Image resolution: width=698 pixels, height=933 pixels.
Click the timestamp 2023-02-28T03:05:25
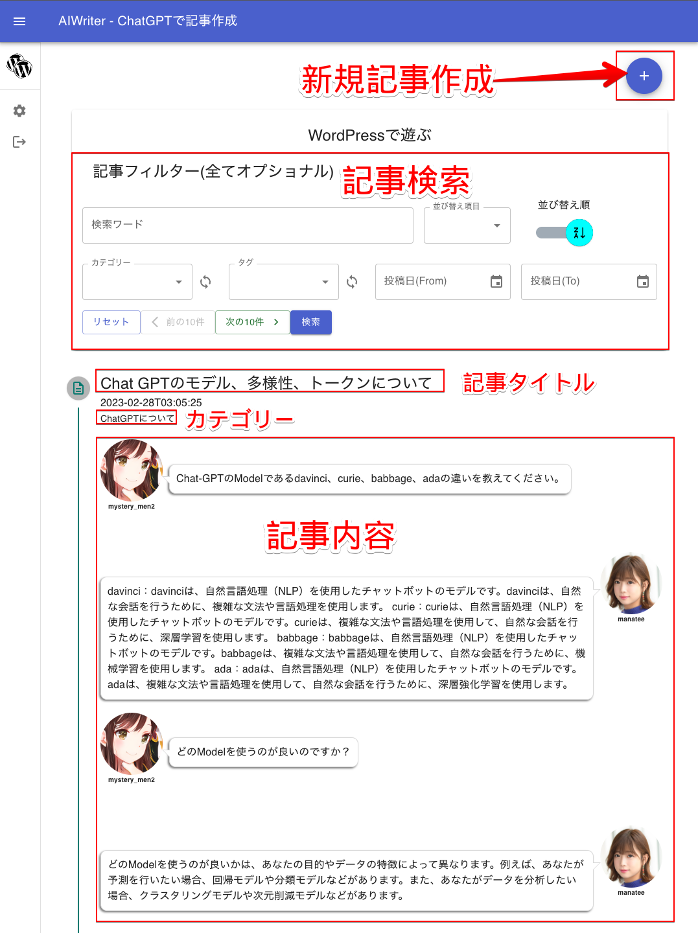151,403
